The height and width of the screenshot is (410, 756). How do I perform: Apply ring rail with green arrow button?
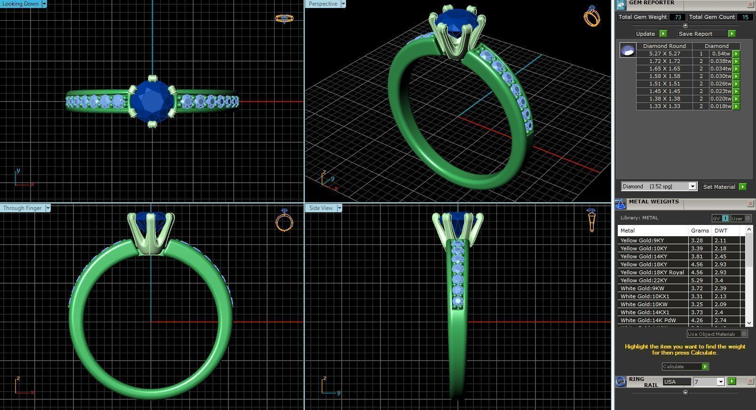click(732, 381)
